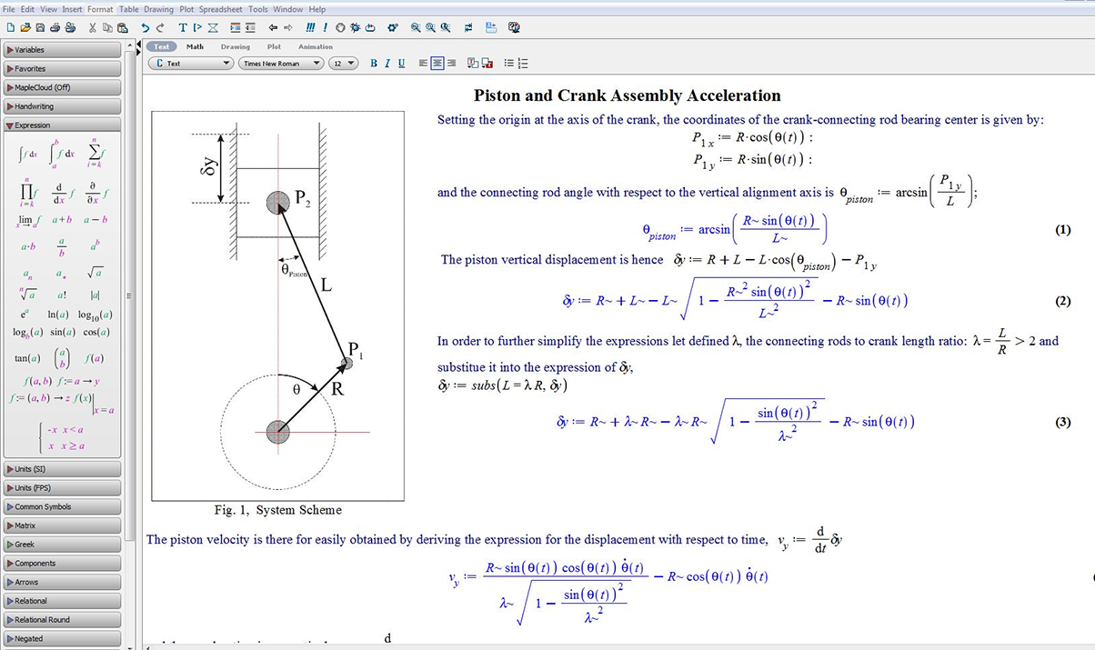Redo the last undone action
Image resolution: width=1095 pixels, height=650 pixels.
pyautogui.click(x=160, y=28)
